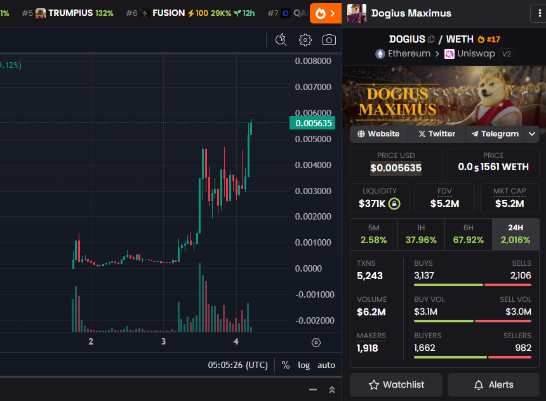The width and height of the screenshot is (546, 401).
Task: Click the Dogius Maximus banner image
Action: [444, 96]
